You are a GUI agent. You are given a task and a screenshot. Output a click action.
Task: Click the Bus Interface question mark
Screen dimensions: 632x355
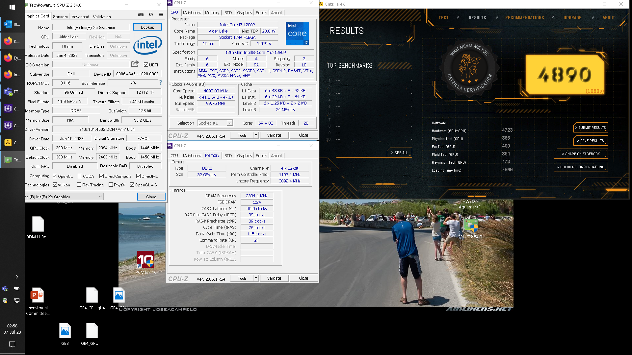[161, 83]
